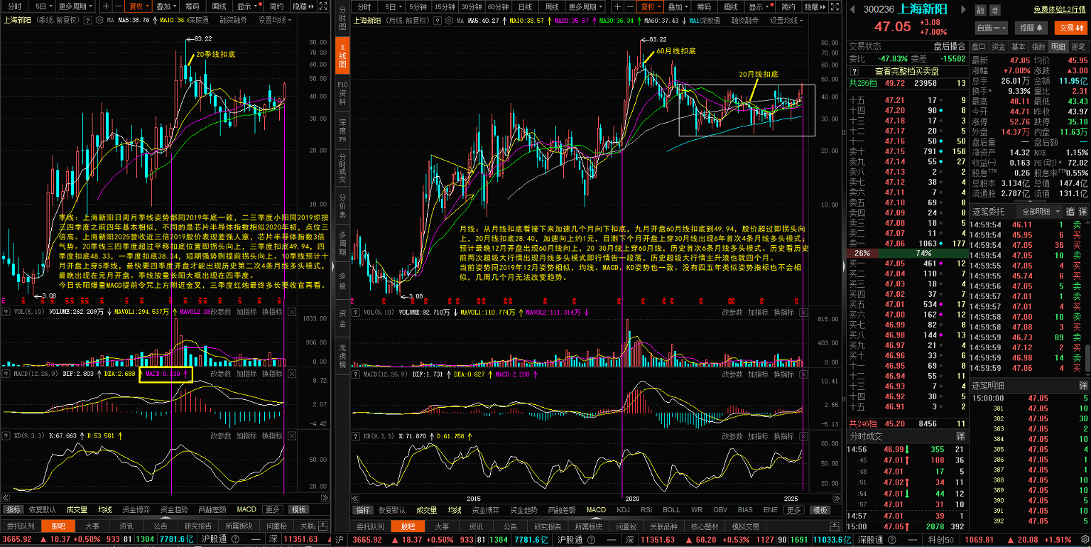Screen dimensions: 1091x547
Task: Toggle 指标 button on left chart bottom bar
Action: tap(13, 509)
